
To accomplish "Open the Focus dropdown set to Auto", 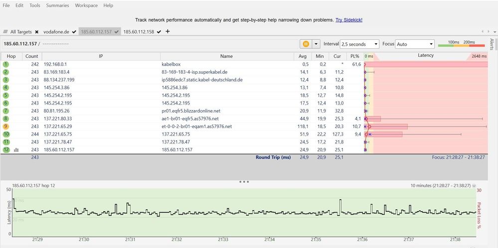I will click(x=414, y=44).
